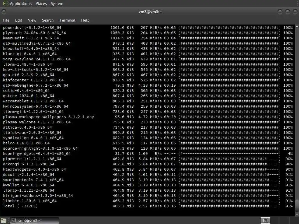Click the pipewire-1:1.2.1-1-x86_64 line
Screen dimensions: 299x224
click(148, 159)
